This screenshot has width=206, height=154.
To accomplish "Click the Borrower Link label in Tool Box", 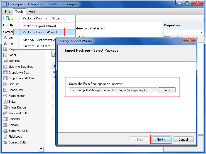I will click(x=18, y=131).
